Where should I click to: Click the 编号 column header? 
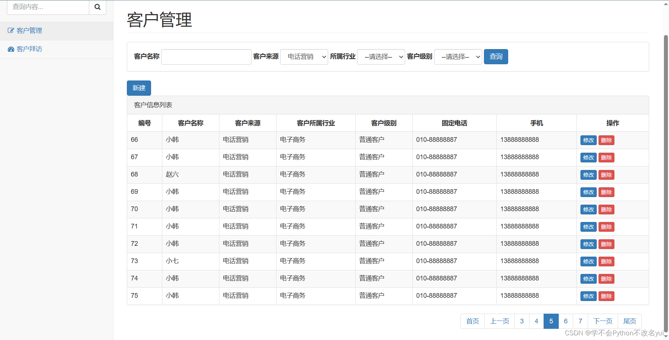click(x=145, y=123)
